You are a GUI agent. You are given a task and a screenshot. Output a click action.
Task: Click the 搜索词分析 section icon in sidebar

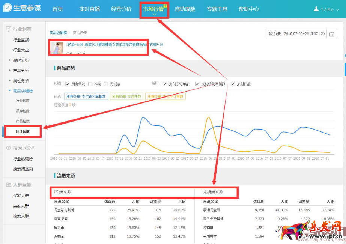9,148
